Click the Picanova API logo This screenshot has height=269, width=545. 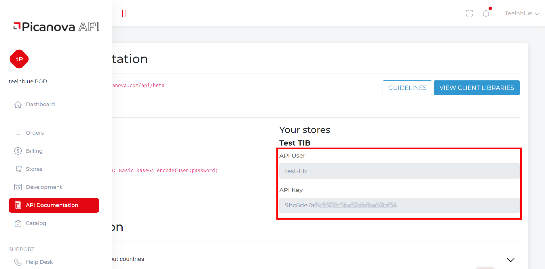pyautogui.click(x=56, y=27)
